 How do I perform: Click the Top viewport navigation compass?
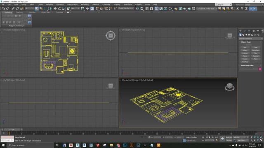click(111, 36)
